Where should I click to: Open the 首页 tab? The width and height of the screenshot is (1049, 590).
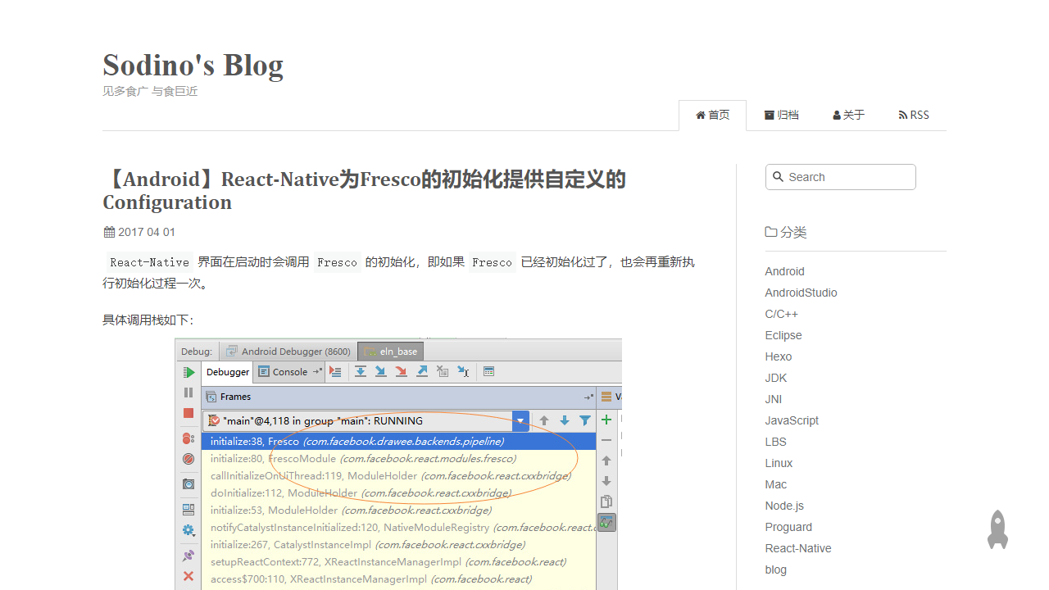click(713, 115)
